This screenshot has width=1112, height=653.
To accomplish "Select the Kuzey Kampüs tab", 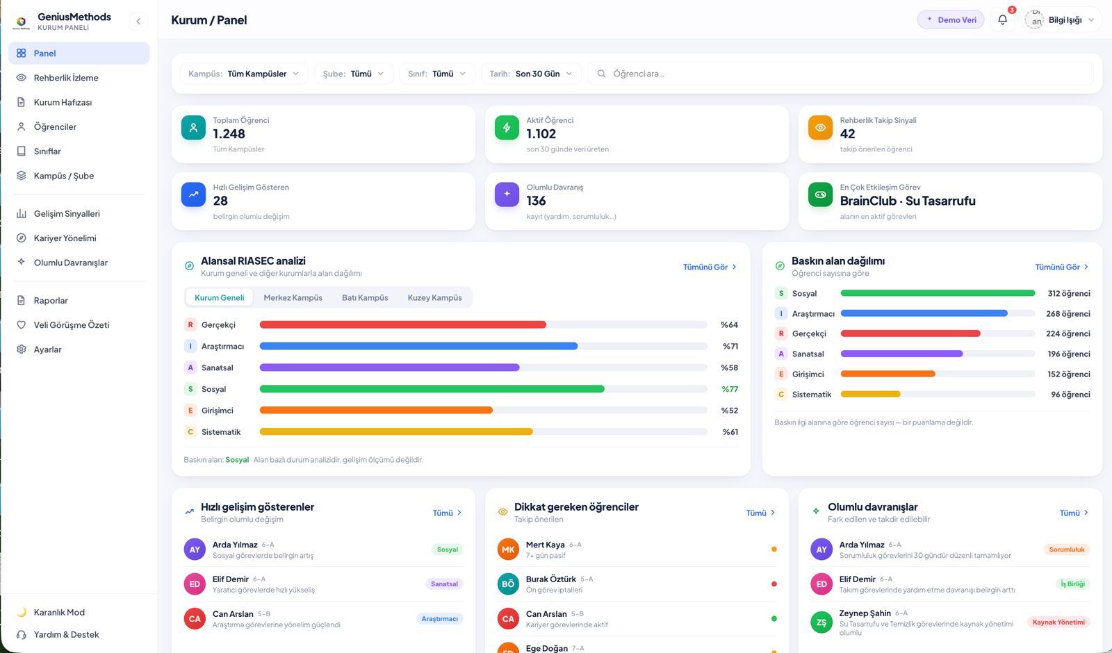I will pyautogui.click(x=434, y=298).
